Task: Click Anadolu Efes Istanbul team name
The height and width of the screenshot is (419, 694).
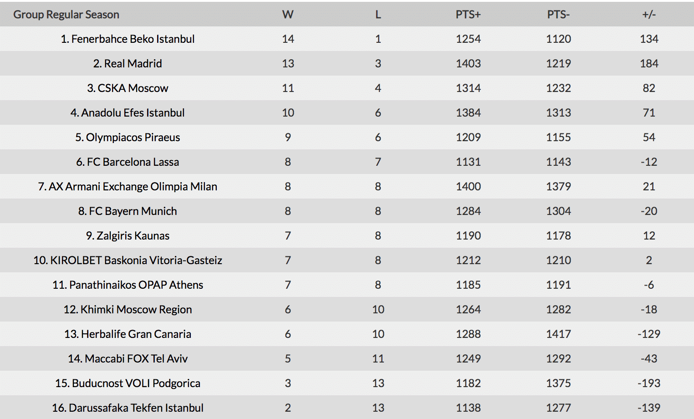Action: 128,113
